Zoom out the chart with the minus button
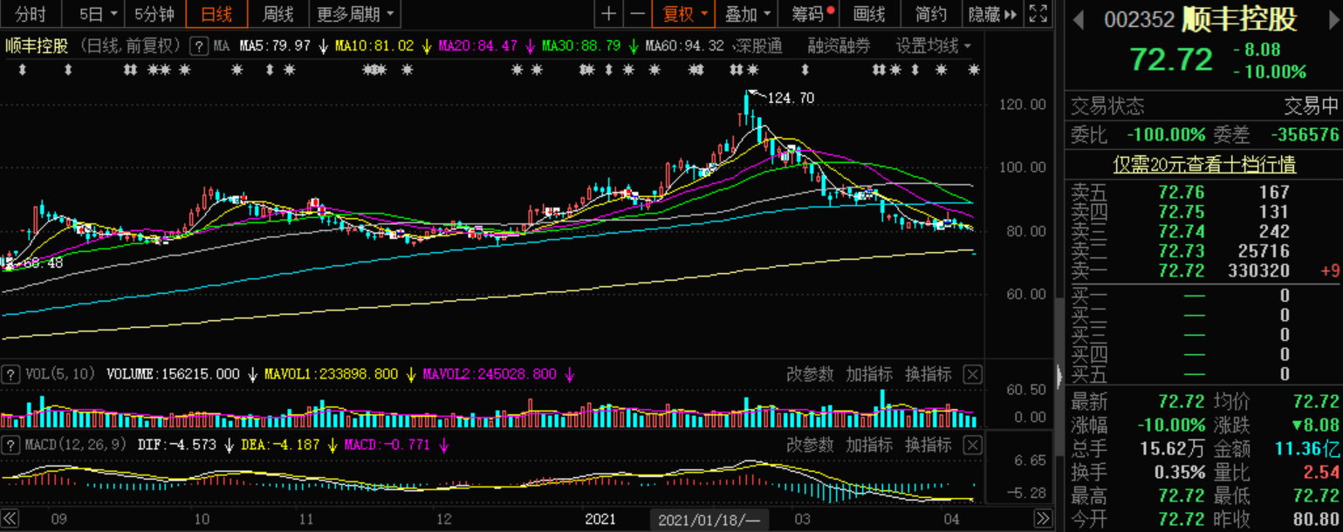The width and height of the screenshot is (1343, 532). pyautogui.click(x=638, y=14)
